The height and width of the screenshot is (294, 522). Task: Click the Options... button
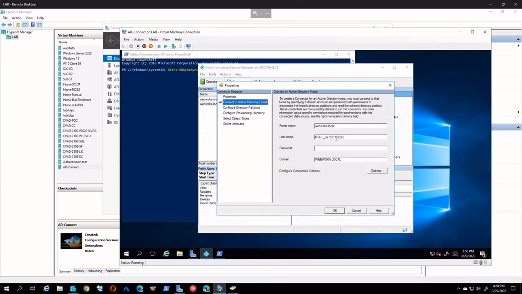click(x=376, y=171)
